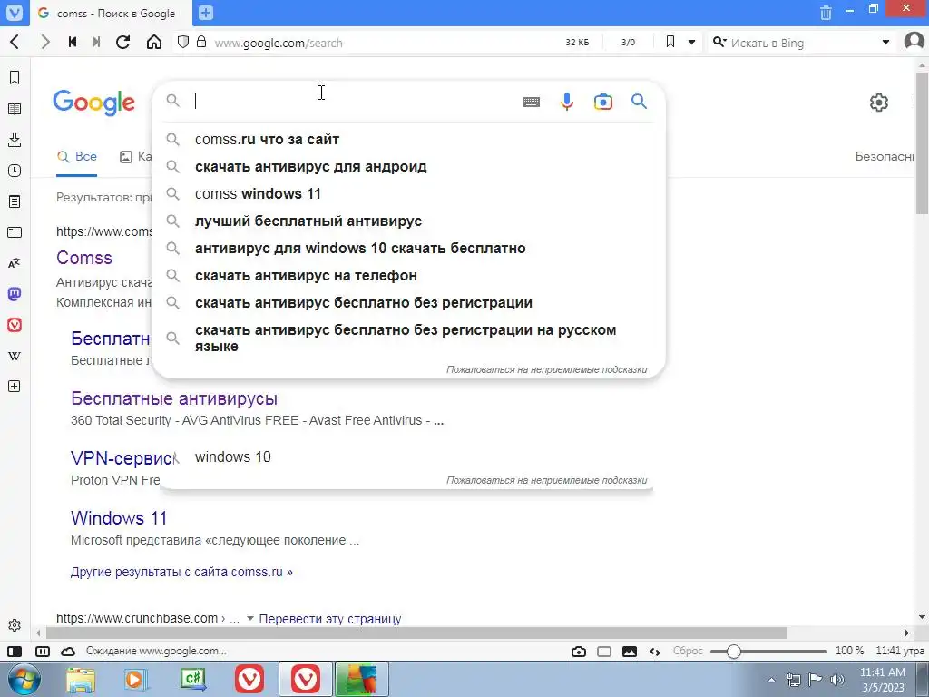Open the user profile avatar
This screenshot has height=697, width=929.
pos(914,42)
